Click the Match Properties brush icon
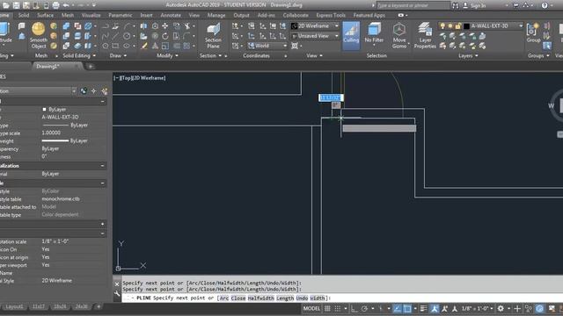Viewport: 563px width, 316px height. coord(144,46)
